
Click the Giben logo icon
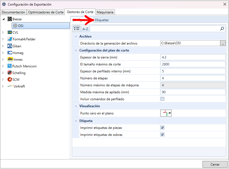pyautogui.click(x=10, y=46)
